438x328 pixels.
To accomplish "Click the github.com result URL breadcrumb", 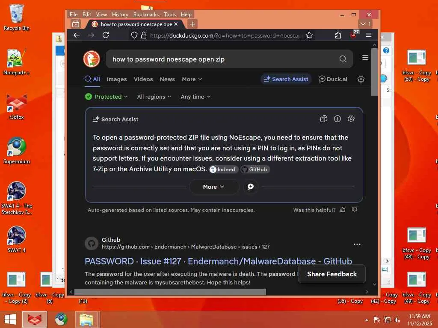I will click(x=186, y=247).
